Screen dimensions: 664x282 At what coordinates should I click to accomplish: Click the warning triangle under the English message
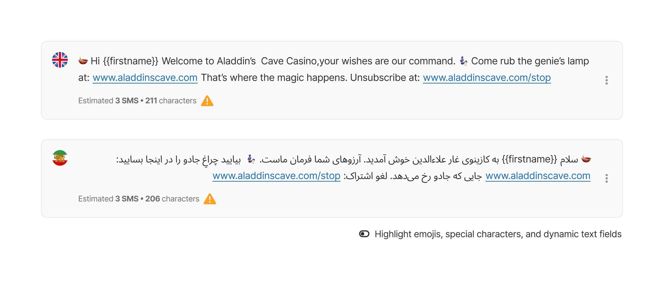click(x=207, y=101)
